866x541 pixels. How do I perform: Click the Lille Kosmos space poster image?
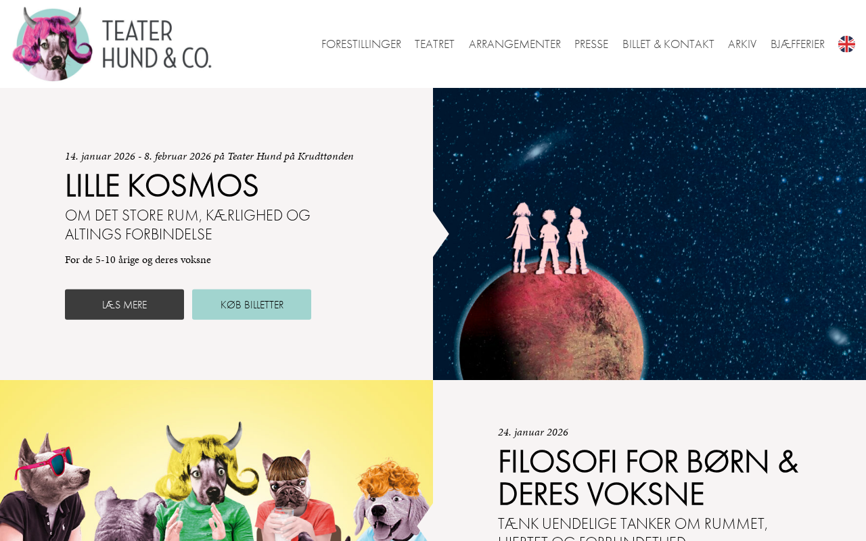click(649, 234)
